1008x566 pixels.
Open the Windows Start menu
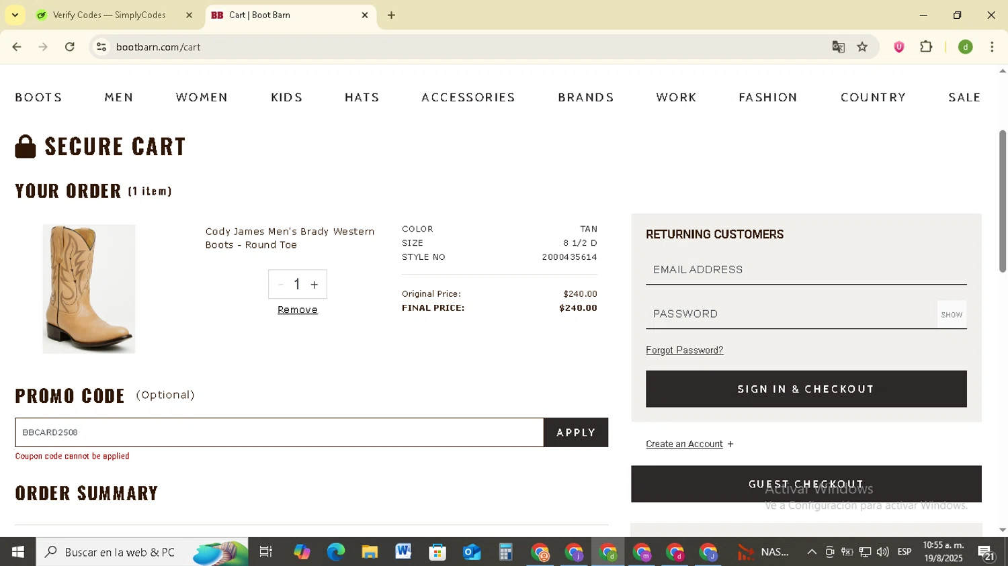[18, 552]
